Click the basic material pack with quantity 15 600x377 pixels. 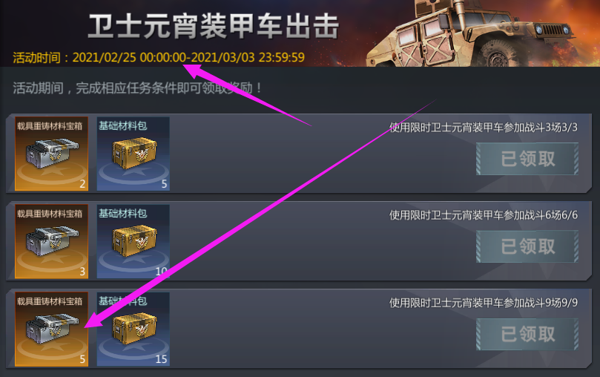click(x=133, y=330)
